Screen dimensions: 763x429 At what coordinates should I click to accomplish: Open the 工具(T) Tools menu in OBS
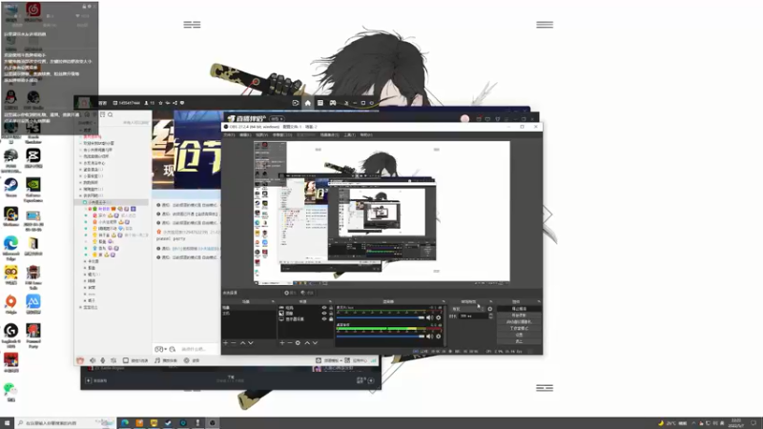[x=350, y=135]
